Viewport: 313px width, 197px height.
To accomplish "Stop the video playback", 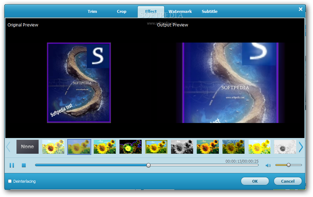I will [24, 165].
